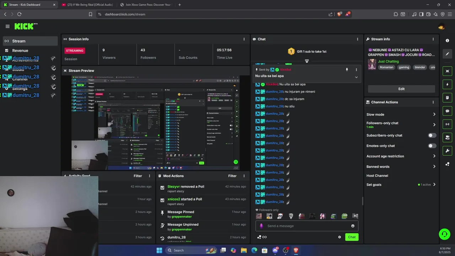Open Chat panel three-dot menu
This screenshot has width=455, height=256.
(x=358, y=39)
